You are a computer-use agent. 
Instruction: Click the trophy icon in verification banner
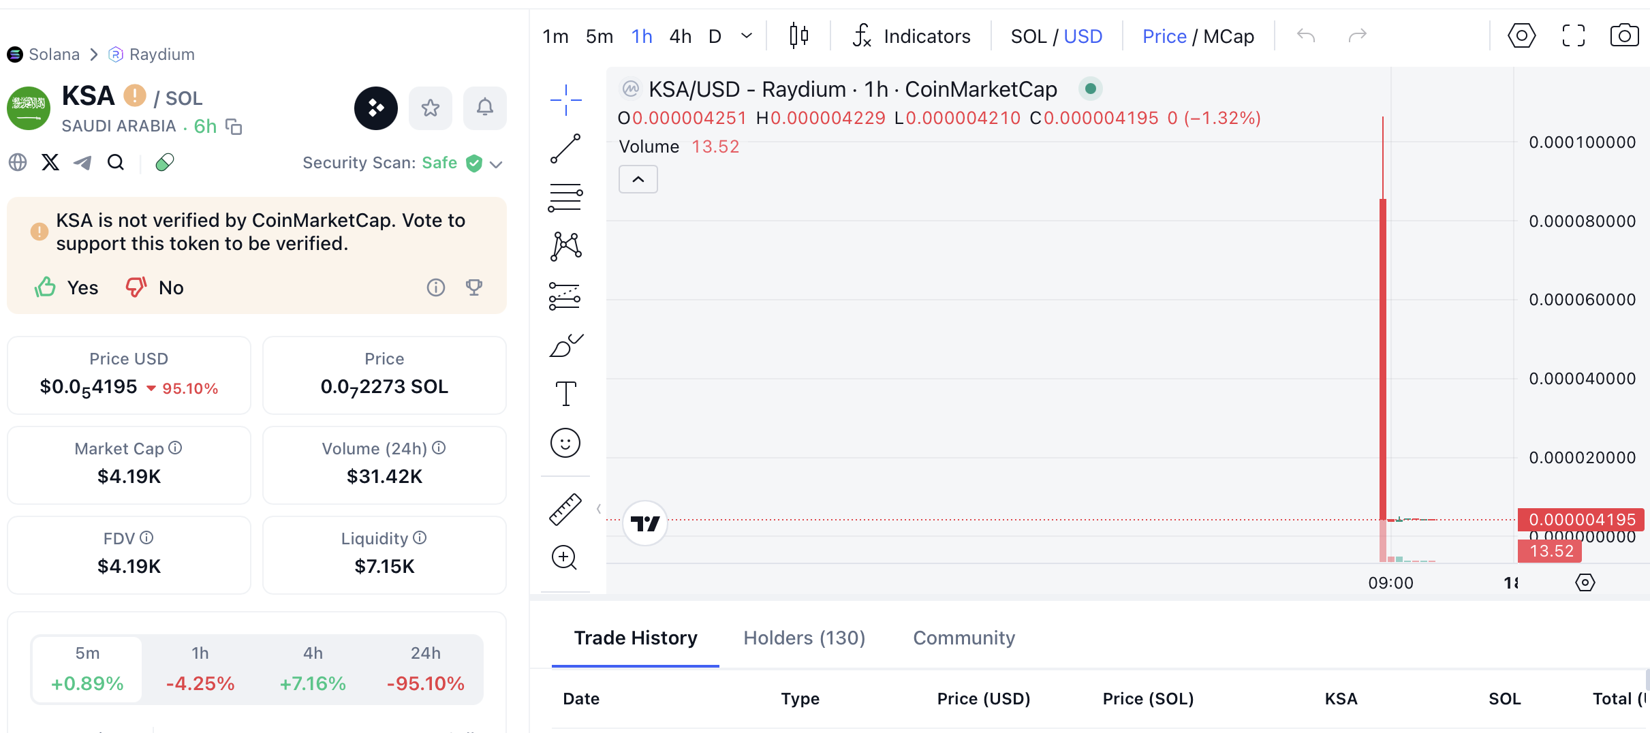(474, 287)
